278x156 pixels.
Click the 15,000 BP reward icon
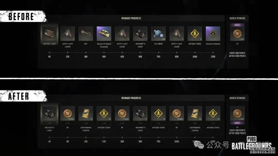(122, 114)
